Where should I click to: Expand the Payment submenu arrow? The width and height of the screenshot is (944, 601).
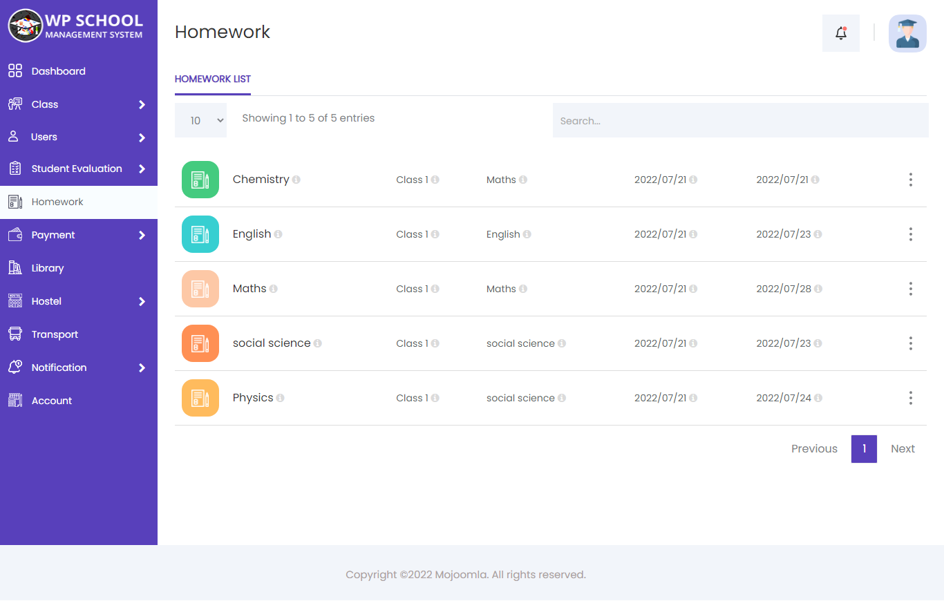[142, 235]
